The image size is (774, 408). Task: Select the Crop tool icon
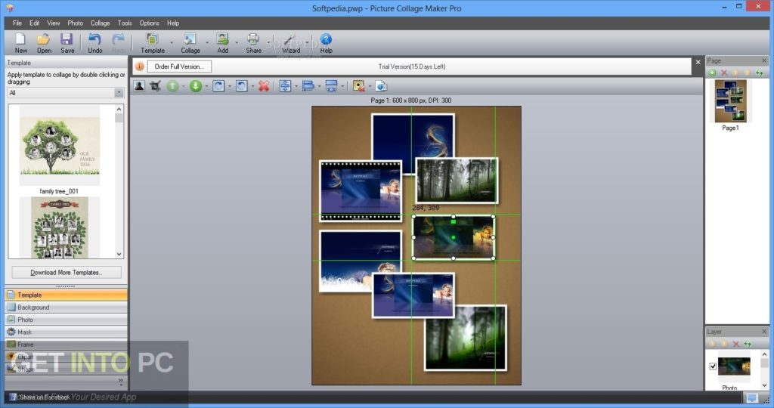coord(156,86)
